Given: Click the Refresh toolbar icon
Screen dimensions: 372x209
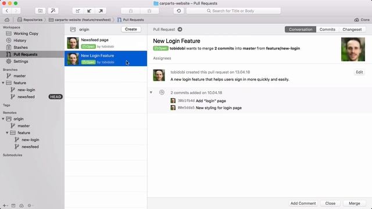Looking at the screenshot, I should coord(178,10).
